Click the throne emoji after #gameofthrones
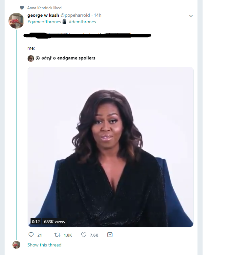This screenshot has height=255, width=240. click(x=65, y=22)
